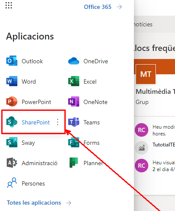Click the Grup label under Multimèdia
Screen dimensions: 175x211
142,102
